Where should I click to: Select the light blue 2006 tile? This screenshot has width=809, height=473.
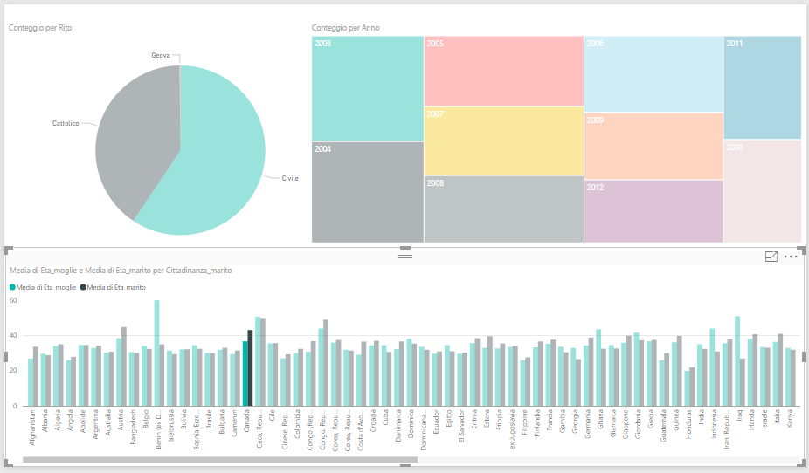(x=653, y=74)
